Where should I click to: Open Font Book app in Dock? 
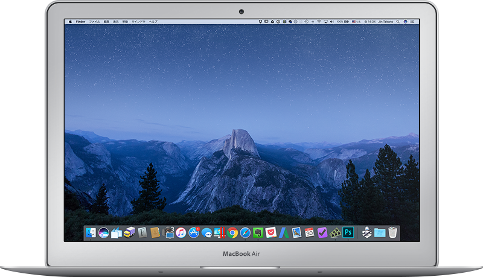coord(142,233)
